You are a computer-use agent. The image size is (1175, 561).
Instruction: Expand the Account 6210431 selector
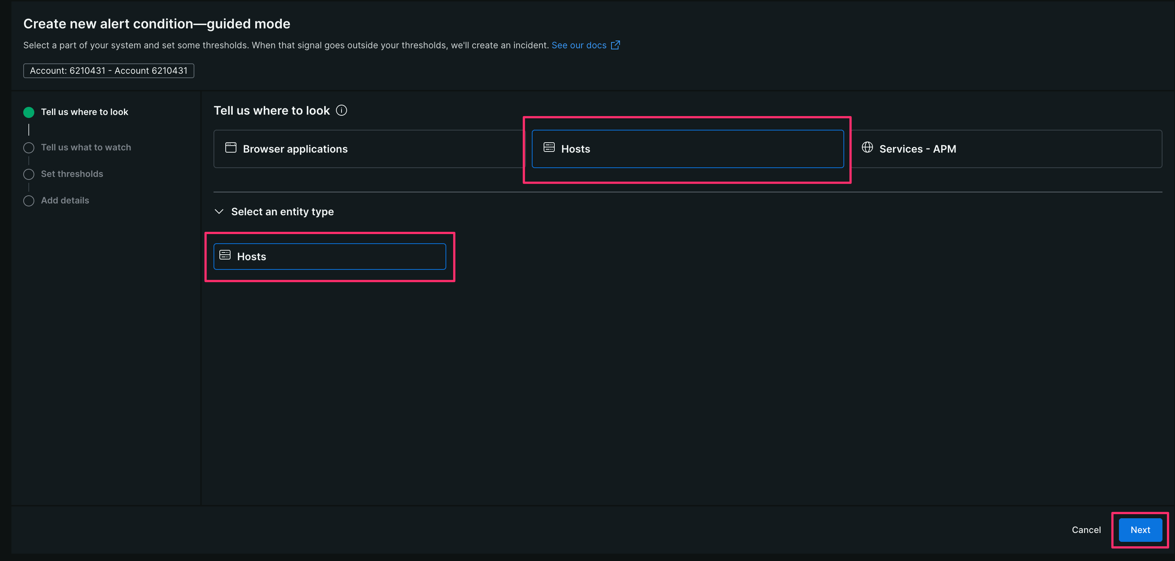coord(108,71)
